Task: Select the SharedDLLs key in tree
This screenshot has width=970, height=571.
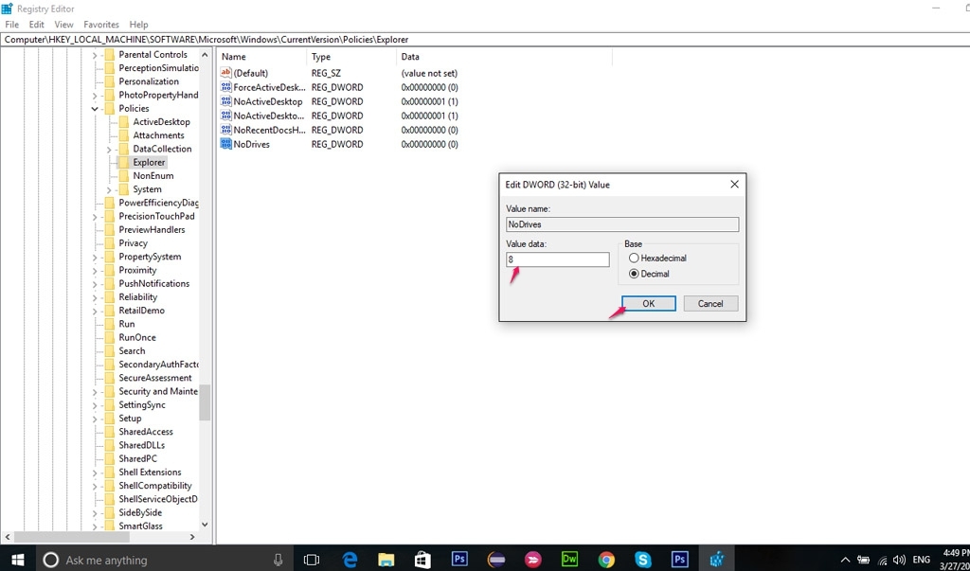Action: 142,445
